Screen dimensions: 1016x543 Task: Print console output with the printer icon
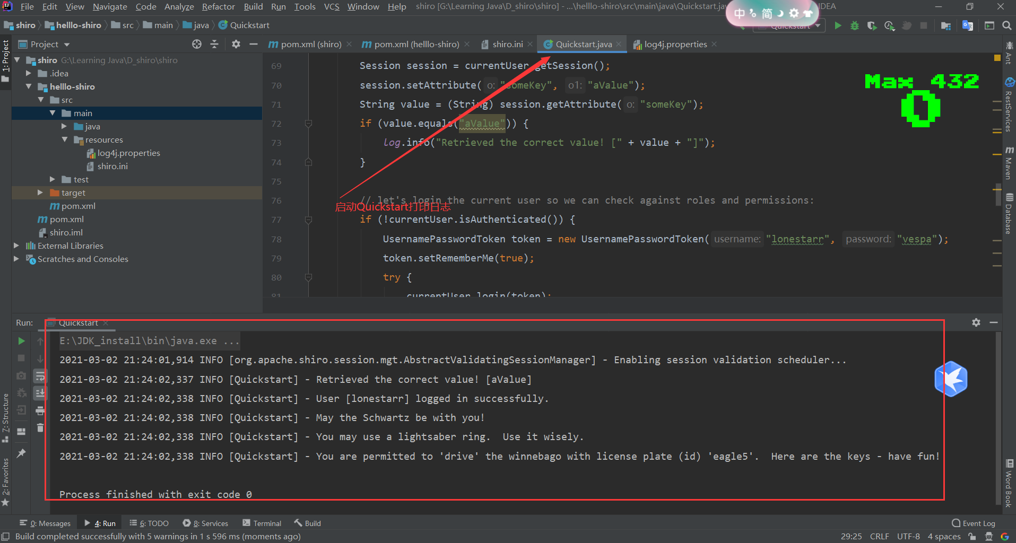pyautogui.click(x=40, y=410)
